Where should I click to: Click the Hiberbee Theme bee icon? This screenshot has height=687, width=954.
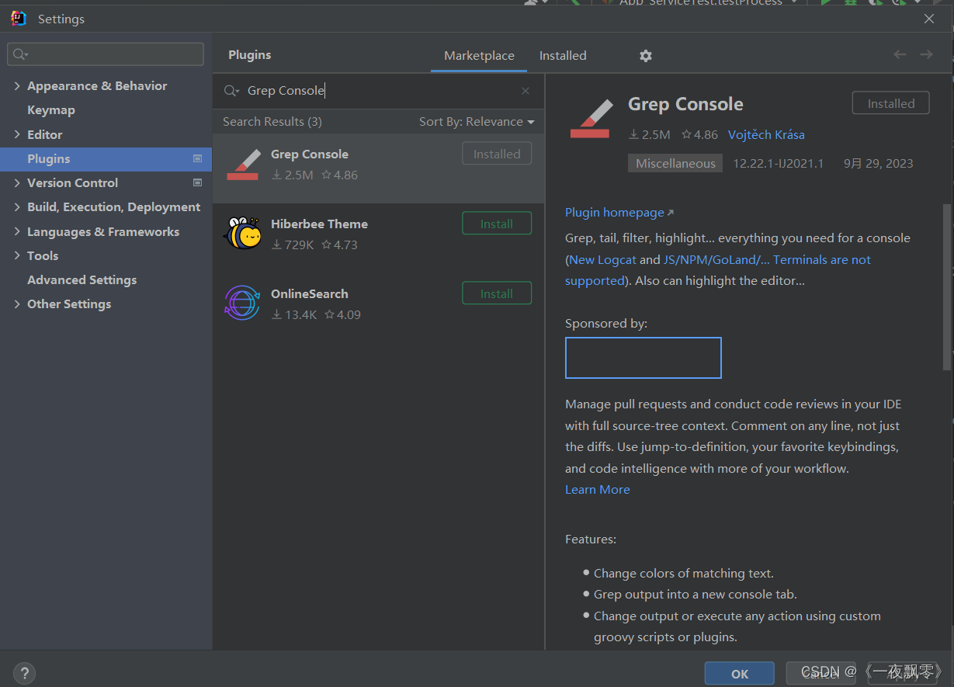click(x=242, y=234)
